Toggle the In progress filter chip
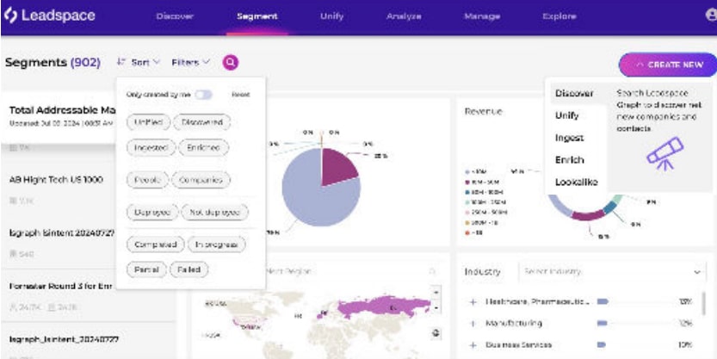This screenshot has width=717, height=359. click(216, 244)
